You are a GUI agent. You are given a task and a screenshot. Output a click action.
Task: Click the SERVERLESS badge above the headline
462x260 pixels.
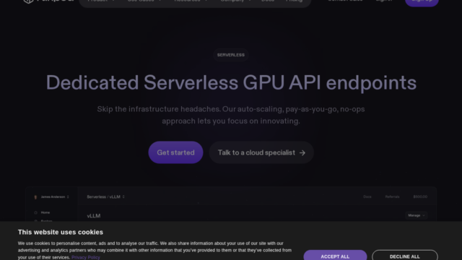(x=231, y=55)
